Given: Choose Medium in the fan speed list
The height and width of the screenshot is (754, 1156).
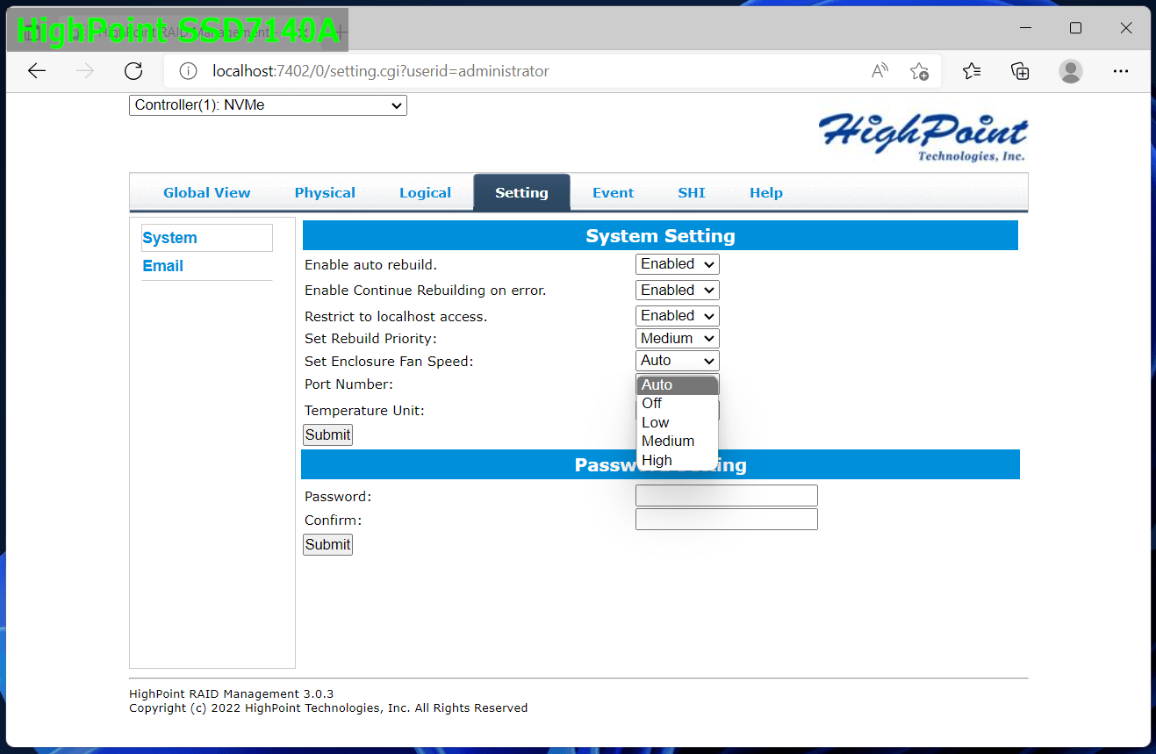Looking at the screenshot, I should [677, 442].
